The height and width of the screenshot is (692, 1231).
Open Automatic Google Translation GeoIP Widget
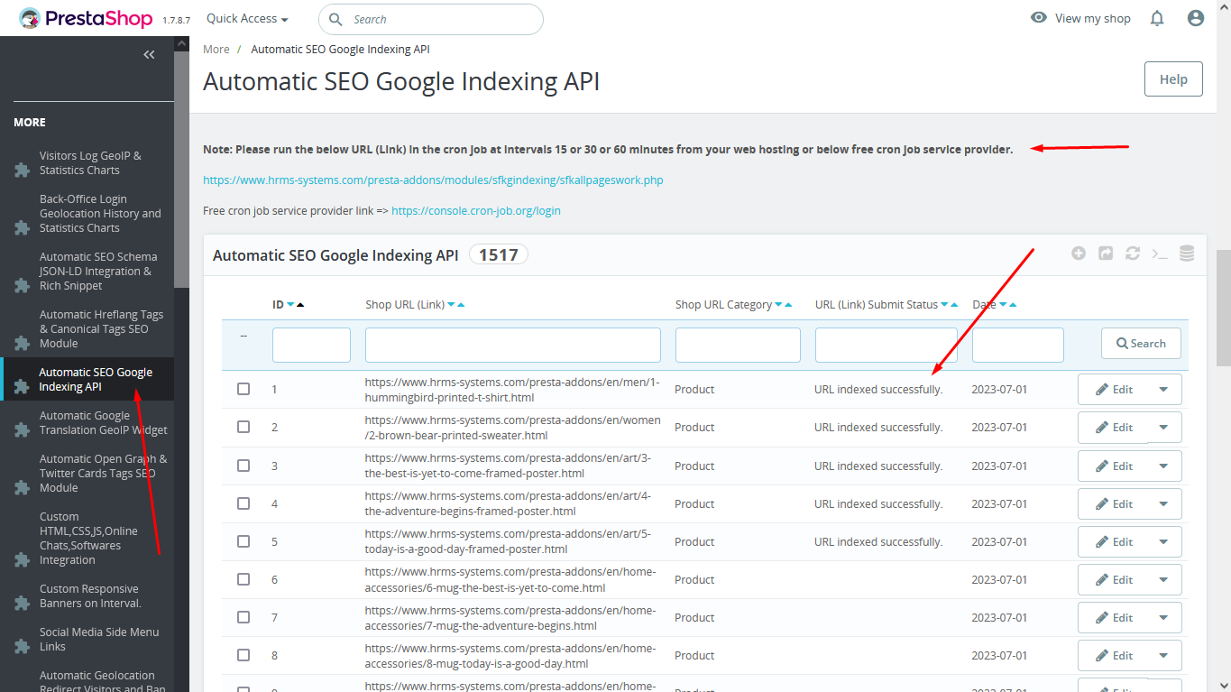tap(87, 422)
